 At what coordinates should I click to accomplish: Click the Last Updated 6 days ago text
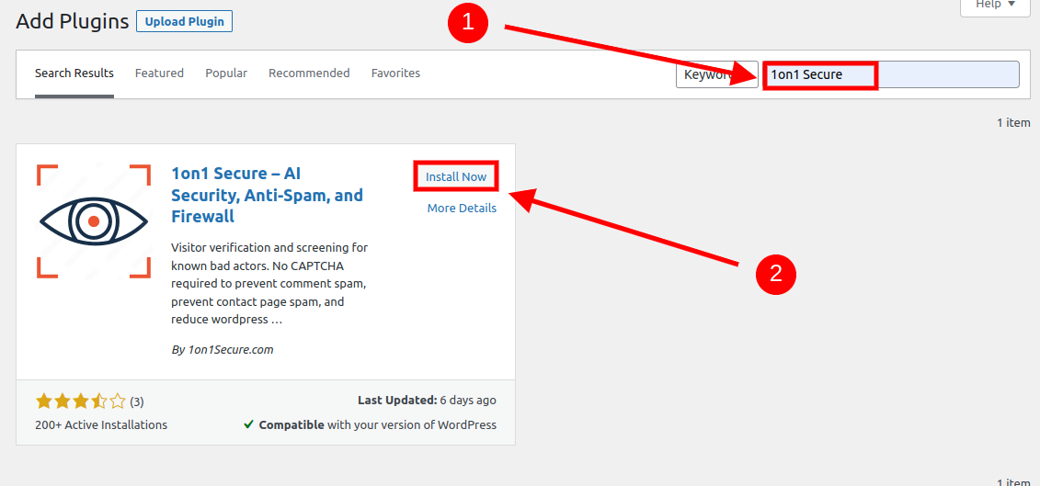pyautogui.click(x=427, y=401)
